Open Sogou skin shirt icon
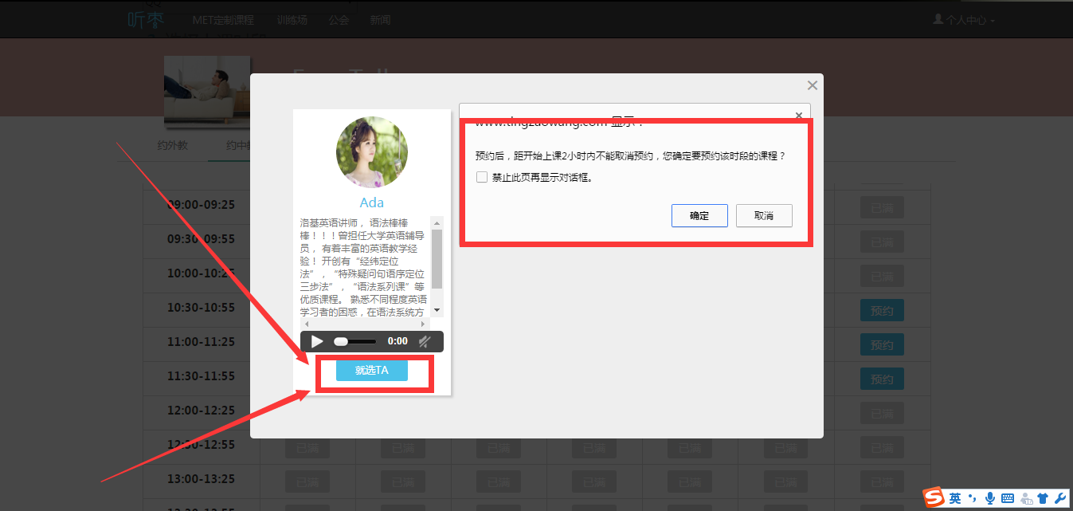Image resolution: width=1073 pixels, height=511 pixels. coord(1042,498)
